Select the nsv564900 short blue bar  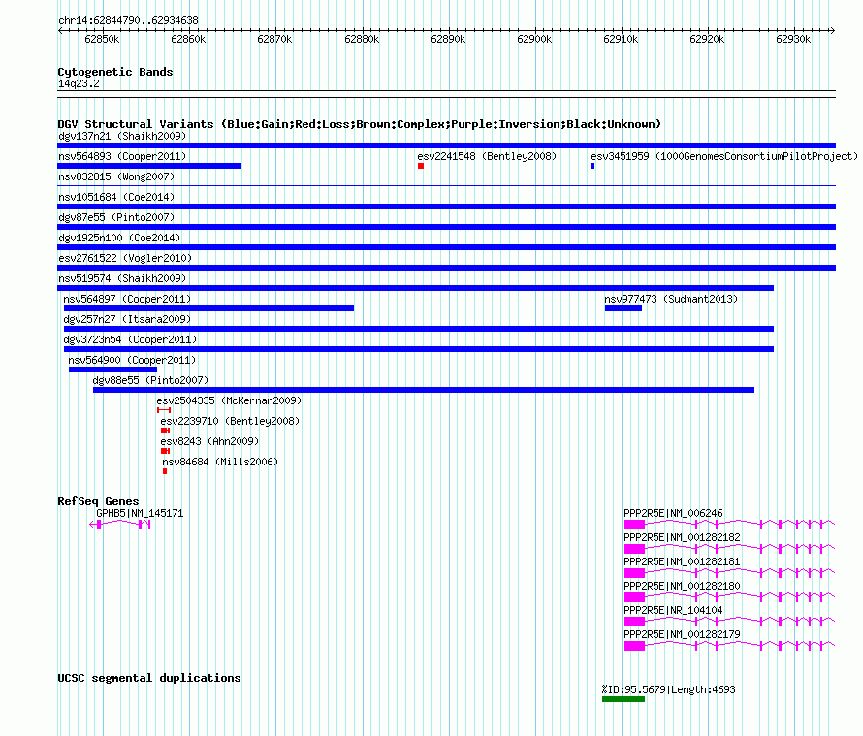click(112, 369)
